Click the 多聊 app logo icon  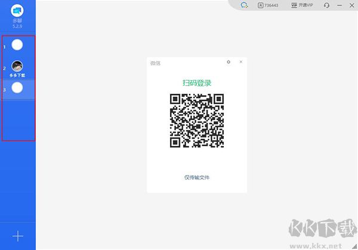tap(17, 11)
